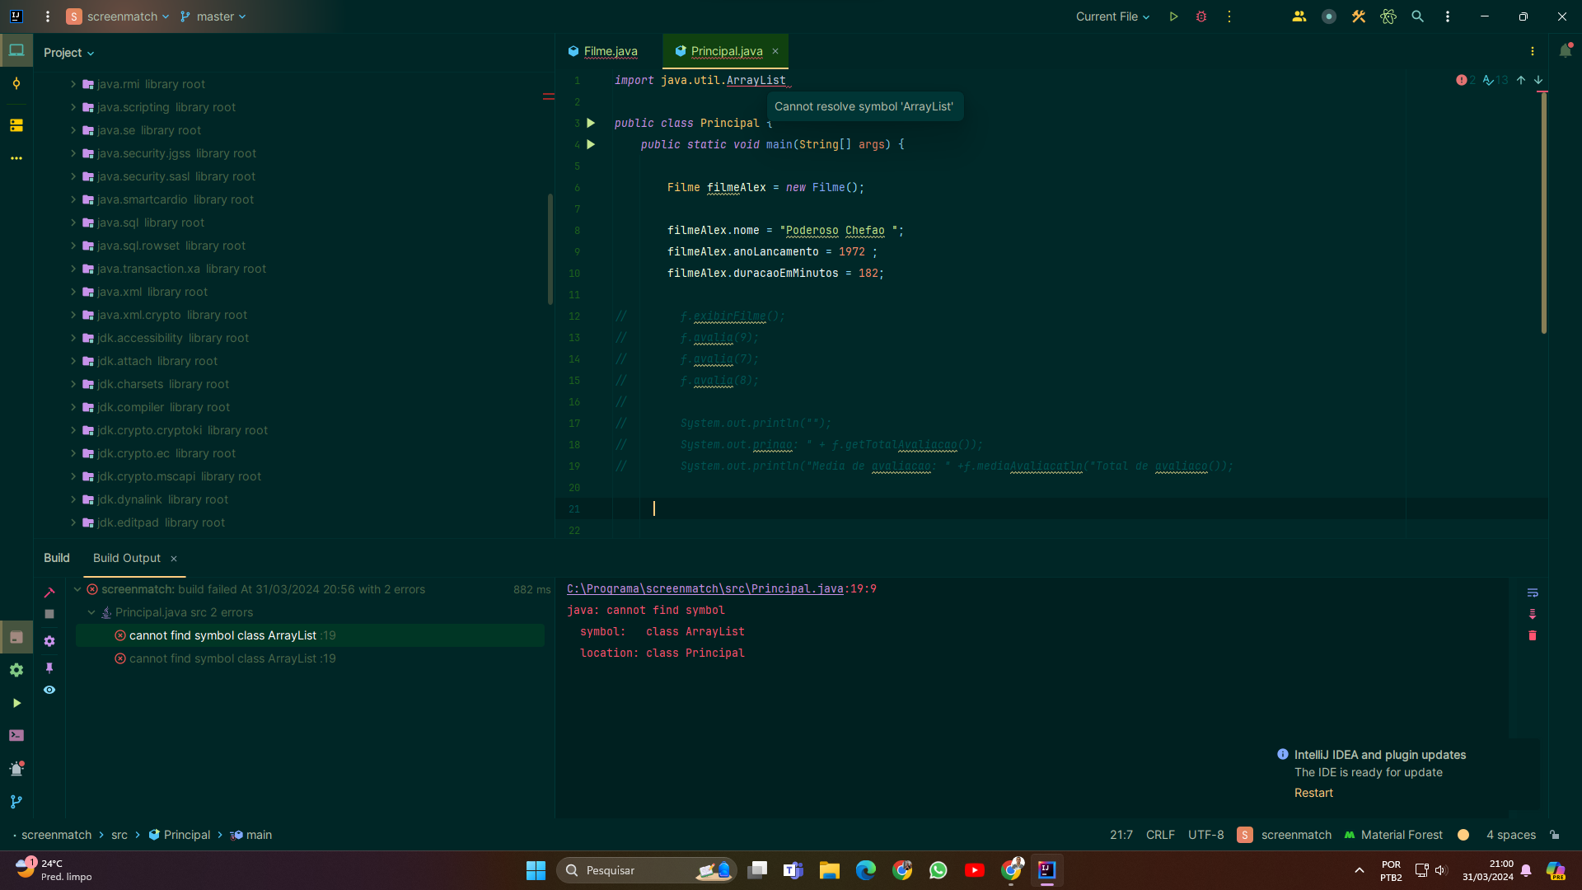This screenshot has height=890, width=1582.
Task: Go to next highlighted error arrow
Action: click(x=1538, y=80)
